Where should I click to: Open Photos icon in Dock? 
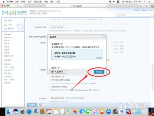[75, 112]
